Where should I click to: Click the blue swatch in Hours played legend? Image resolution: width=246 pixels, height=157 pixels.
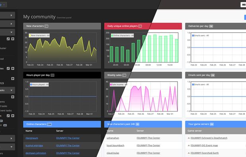point(31,84)
